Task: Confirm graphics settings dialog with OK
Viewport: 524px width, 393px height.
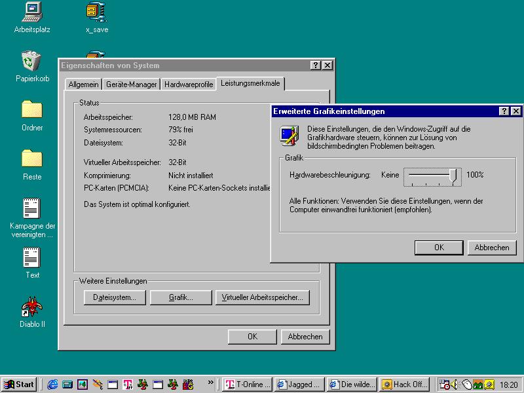Action: [439, 248]
